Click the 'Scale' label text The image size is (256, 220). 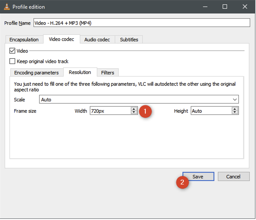[19, 99]
